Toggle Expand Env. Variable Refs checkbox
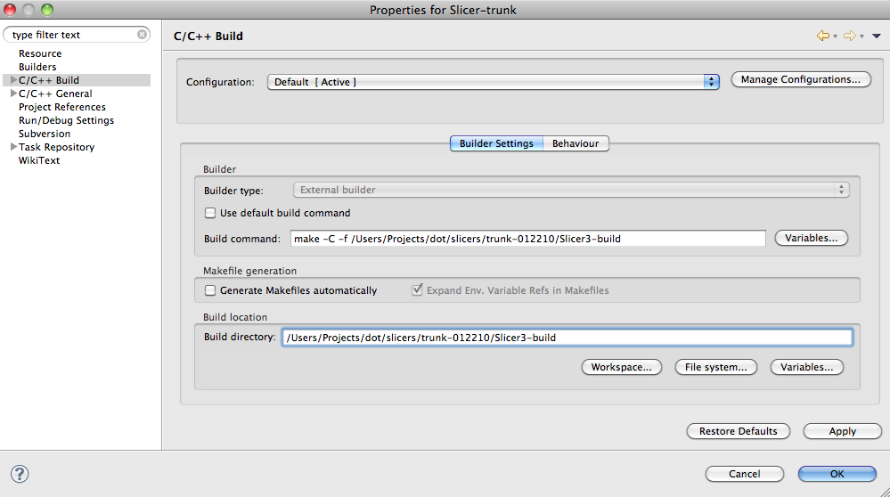890x497 pixels. [x=417, y=290]
